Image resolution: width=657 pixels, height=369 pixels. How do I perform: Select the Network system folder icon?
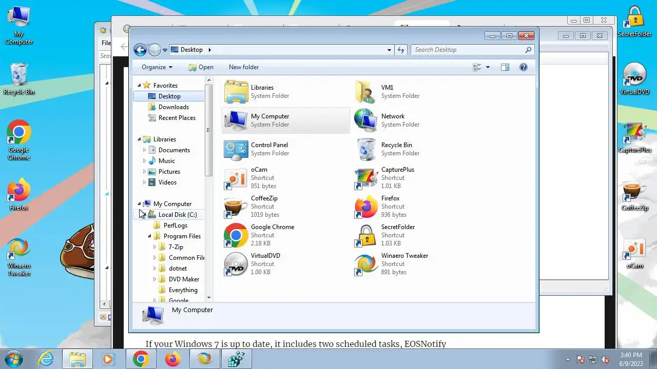pos(366,120)
